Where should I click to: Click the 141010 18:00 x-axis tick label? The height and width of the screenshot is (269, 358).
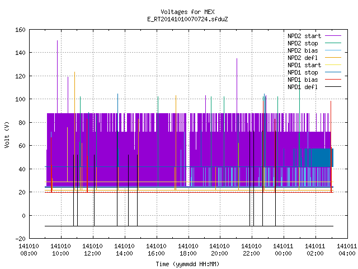tap(188, 250)
